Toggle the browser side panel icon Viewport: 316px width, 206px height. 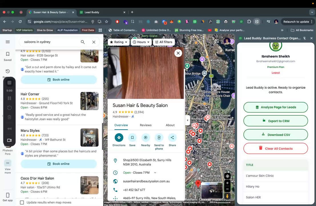[x=257, y=22]
